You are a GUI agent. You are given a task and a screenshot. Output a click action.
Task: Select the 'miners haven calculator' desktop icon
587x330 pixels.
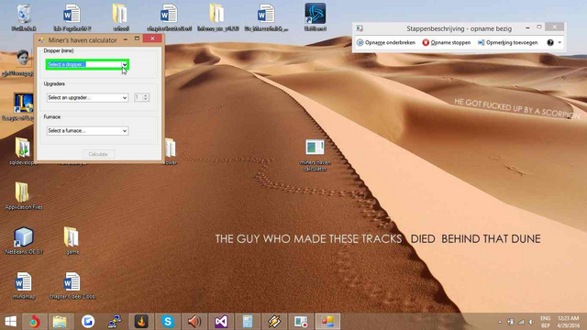click(x=315, y=155)
